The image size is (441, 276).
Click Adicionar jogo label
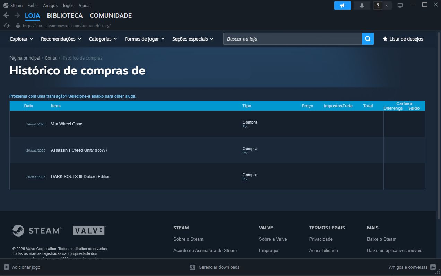(26, 267)
